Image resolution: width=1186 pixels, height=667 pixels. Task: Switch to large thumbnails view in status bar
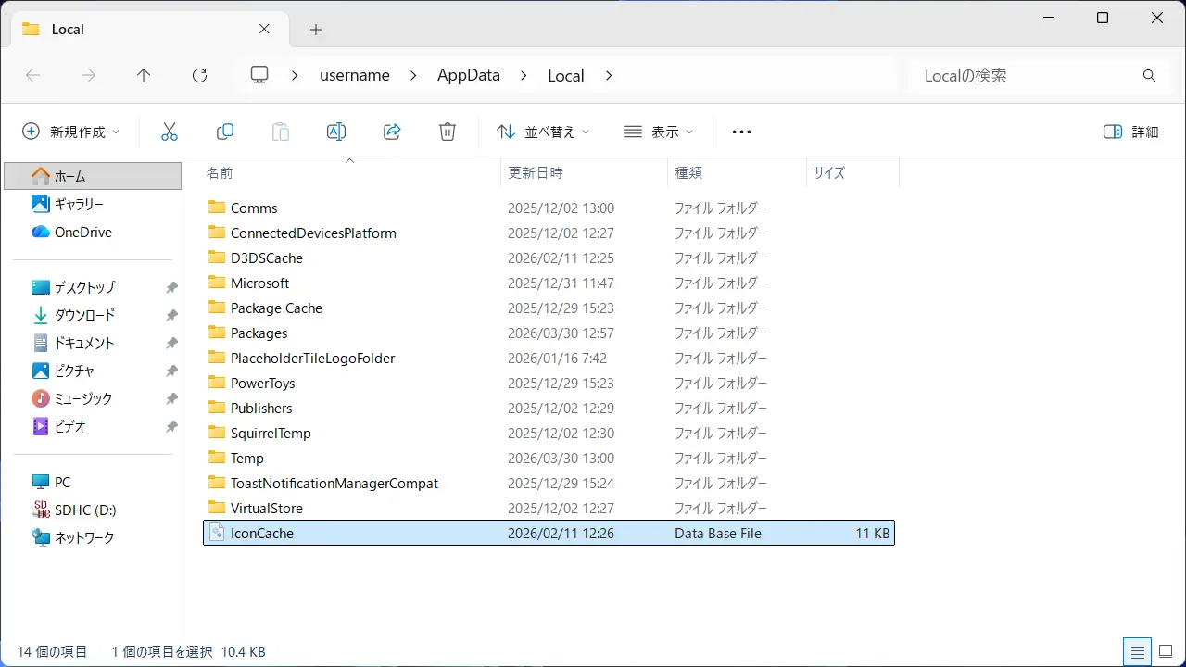coord(1167,651)
